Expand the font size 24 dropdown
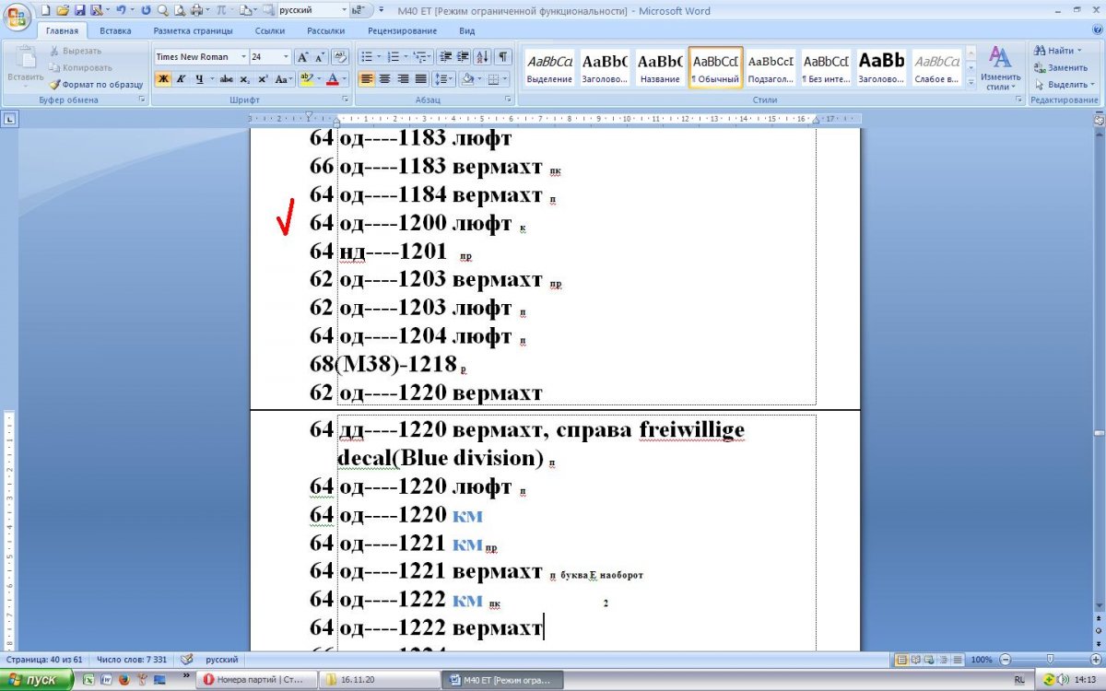 point(286,57)
